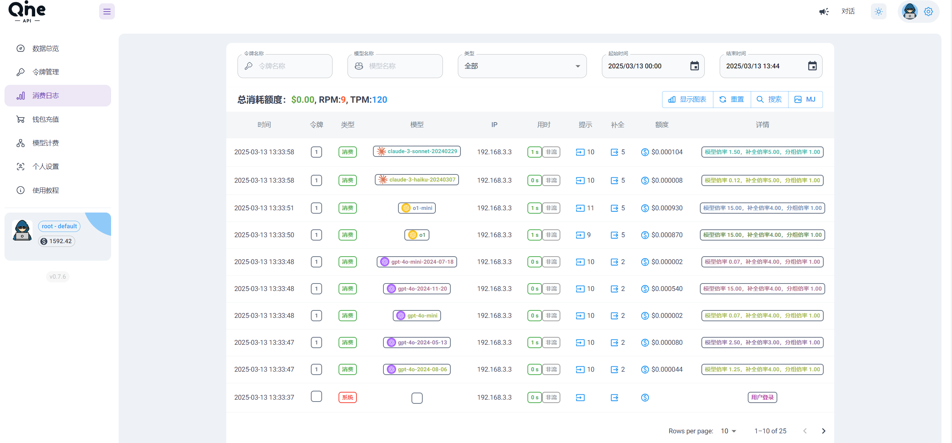
Task: Open 令牌管理 in the sidebar
Action: click(x=58, y=72)
